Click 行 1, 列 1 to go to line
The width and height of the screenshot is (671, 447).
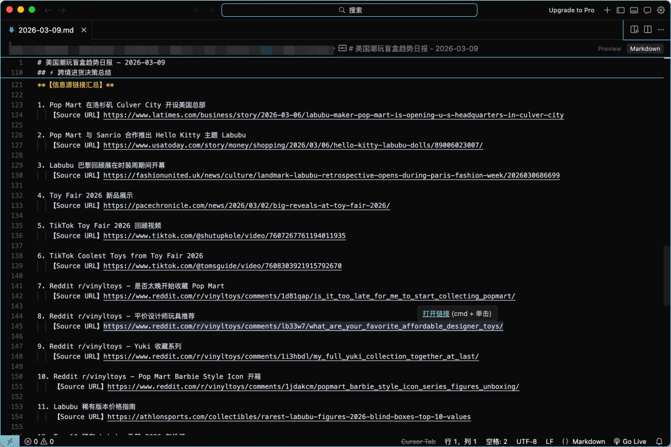tap(460, 441)
